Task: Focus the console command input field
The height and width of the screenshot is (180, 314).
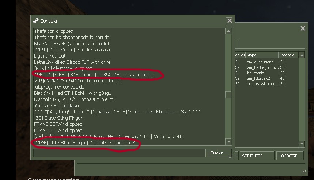Action: pyautogui.click(x=120, y=153)
